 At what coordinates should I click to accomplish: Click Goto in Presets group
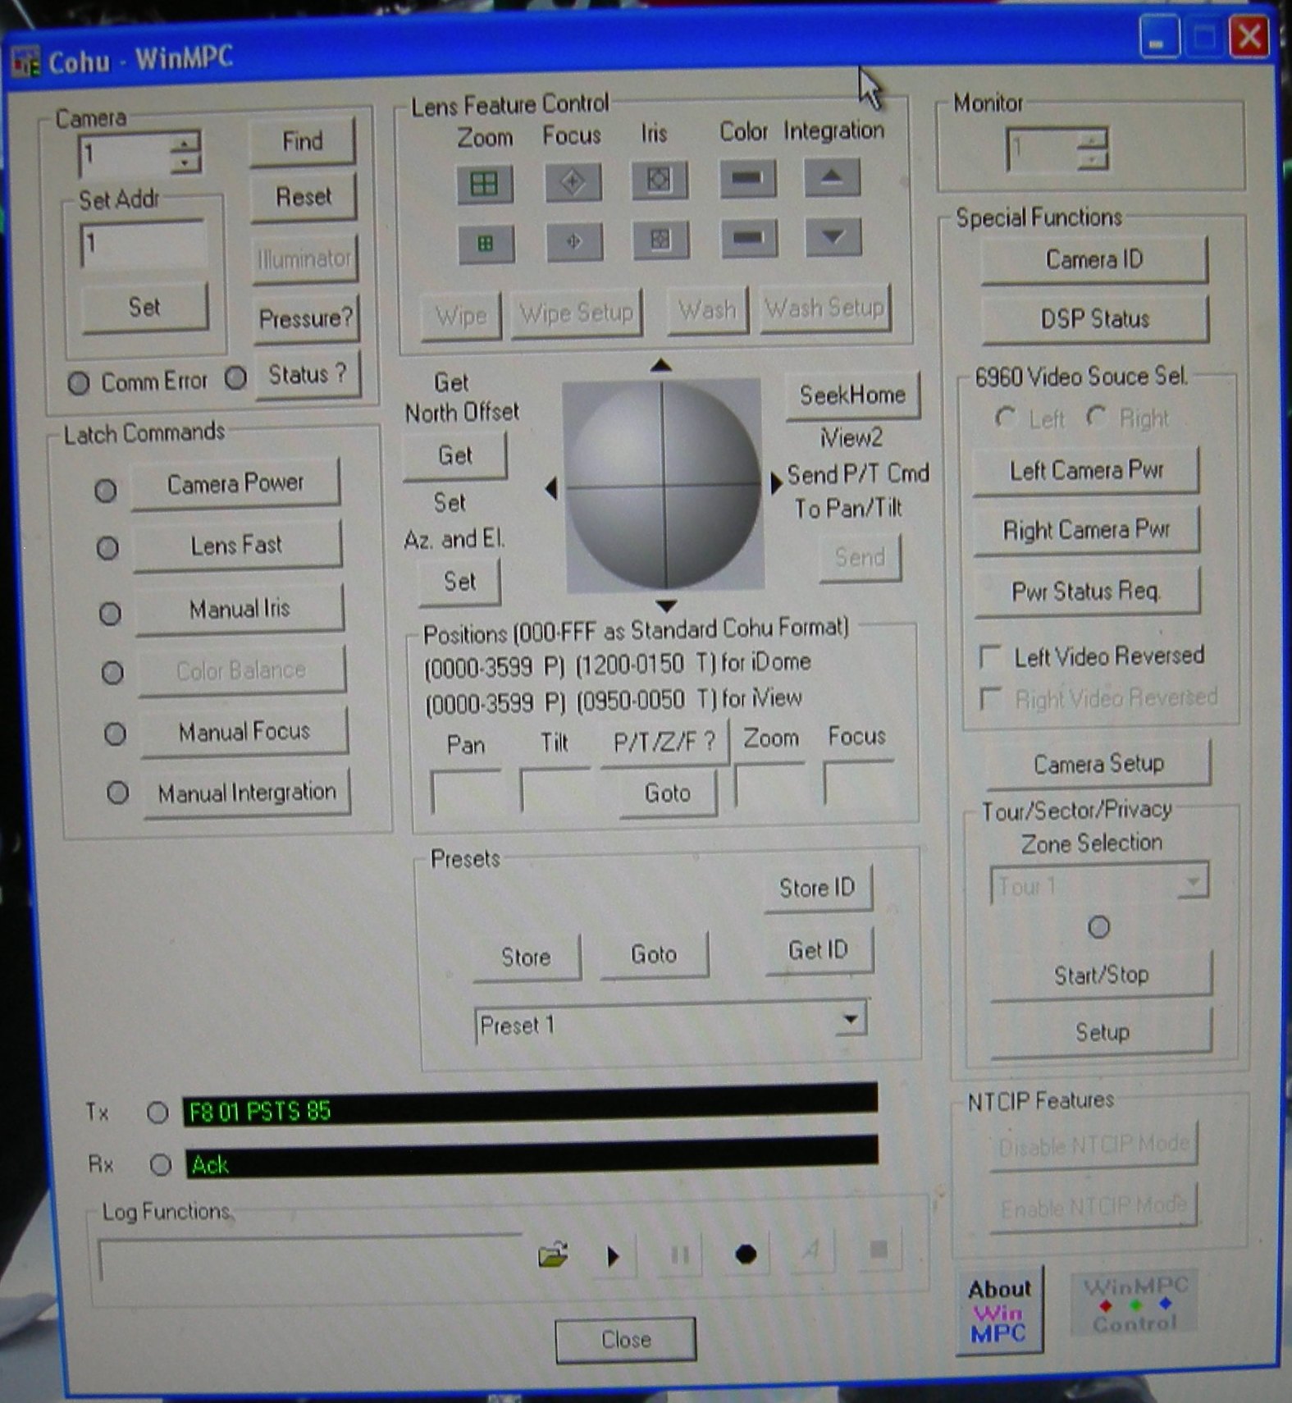pos(654,954)
